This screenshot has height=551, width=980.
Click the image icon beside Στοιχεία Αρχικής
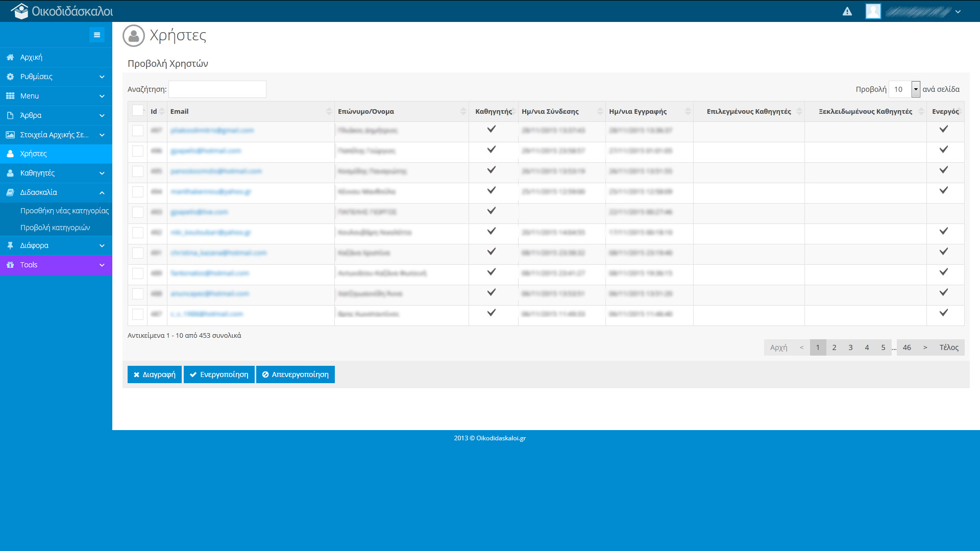click(x=10, y=135)
